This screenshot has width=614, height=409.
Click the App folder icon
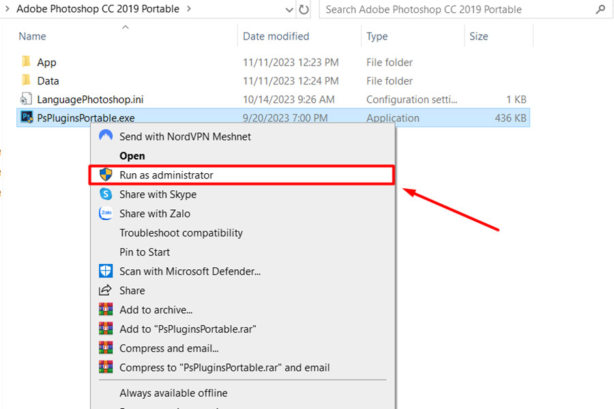coord(26,61)
